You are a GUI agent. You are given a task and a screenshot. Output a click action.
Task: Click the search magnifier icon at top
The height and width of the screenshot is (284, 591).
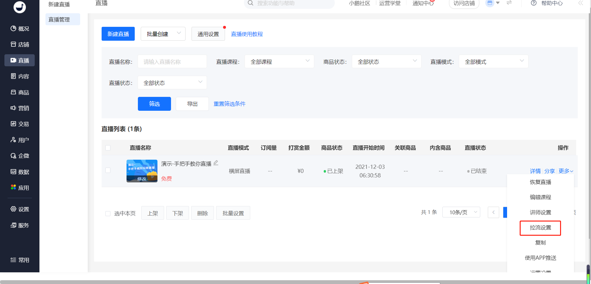pos(251,3)
